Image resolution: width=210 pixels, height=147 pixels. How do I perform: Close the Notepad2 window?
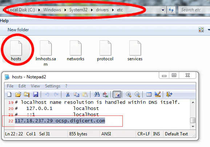click(187, 75)
